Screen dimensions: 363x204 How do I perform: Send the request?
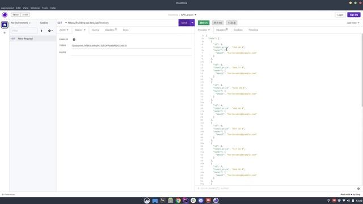(184, 23)
